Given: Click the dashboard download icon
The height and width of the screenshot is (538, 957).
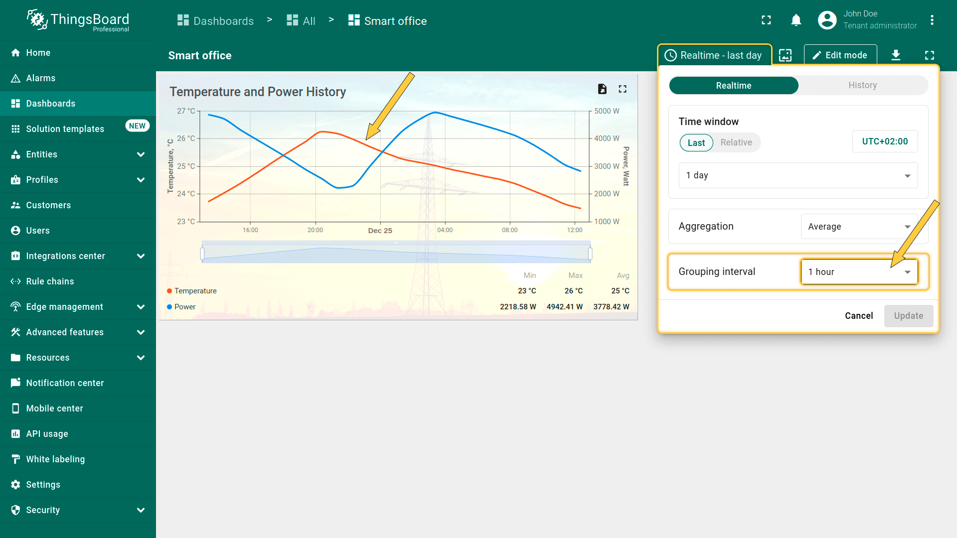Looking at the screenshot, I should (x=896, y=55).
